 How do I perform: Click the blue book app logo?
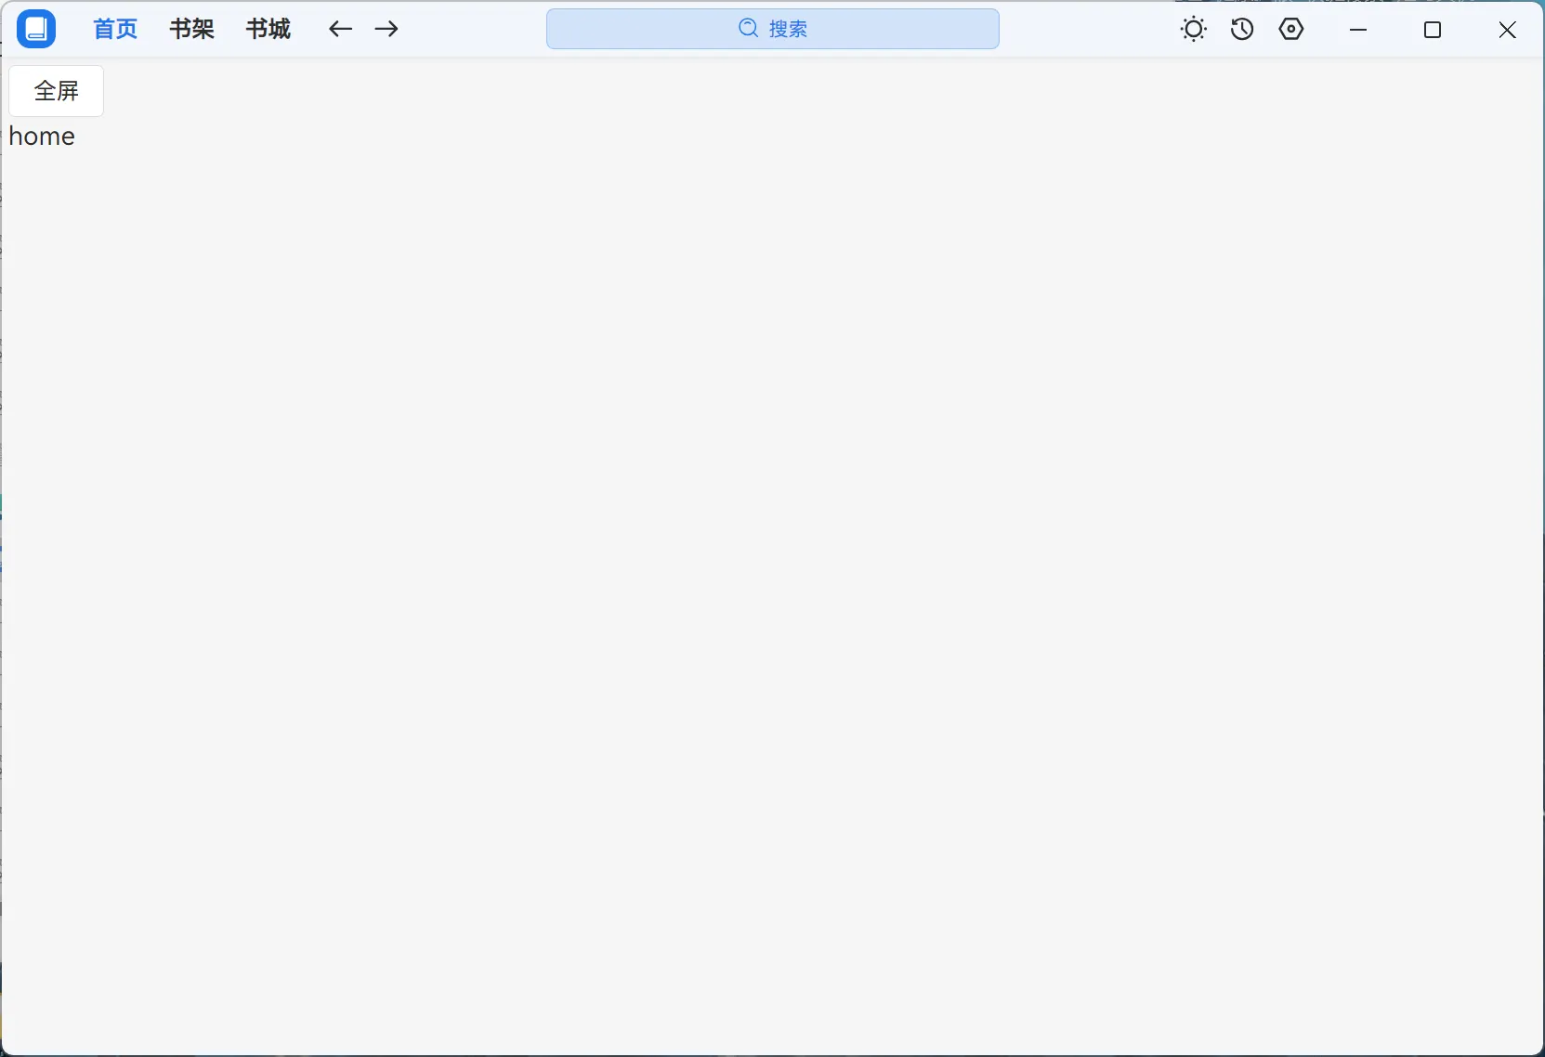(x=36, y=29)
